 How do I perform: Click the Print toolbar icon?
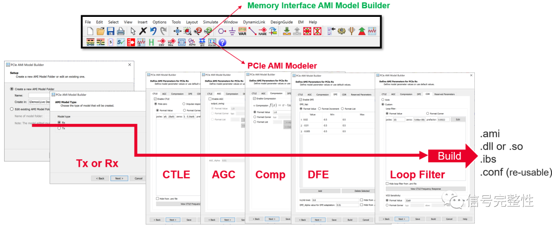(x=121, y=31)
